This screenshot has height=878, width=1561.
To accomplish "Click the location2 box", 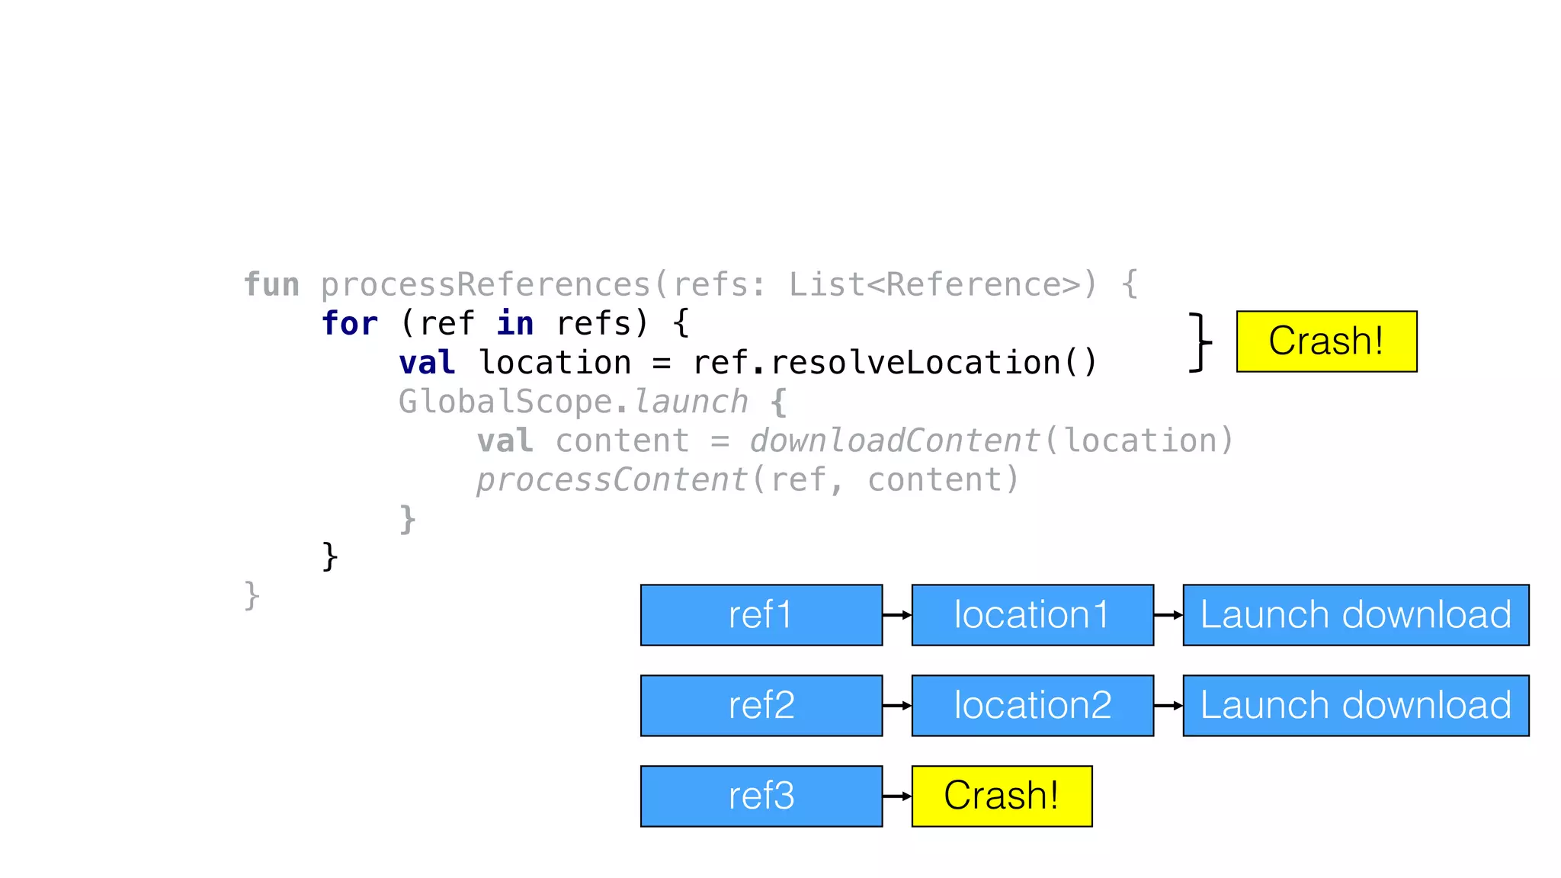I will (1032, 706).
